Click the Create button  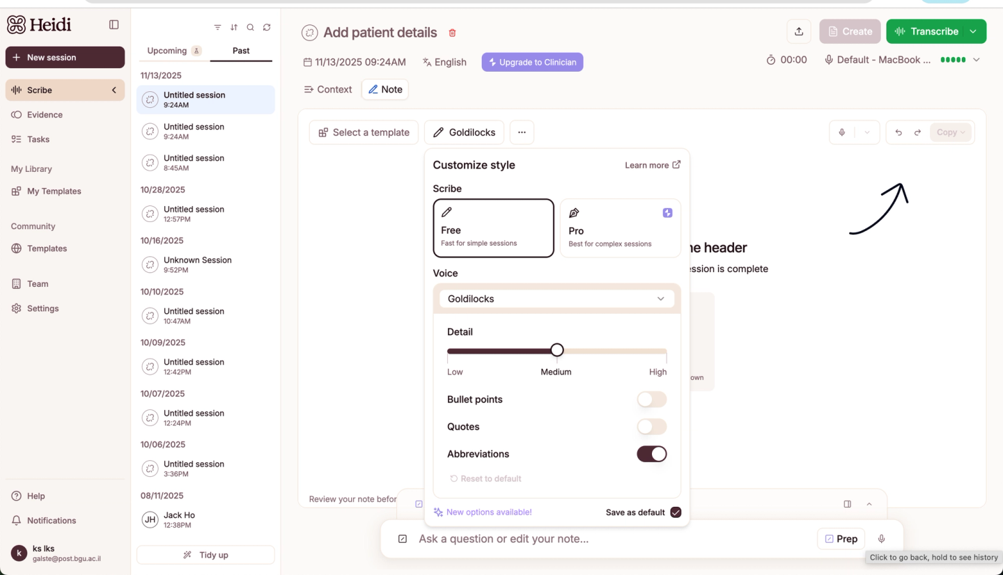click(x=850, y=31)
